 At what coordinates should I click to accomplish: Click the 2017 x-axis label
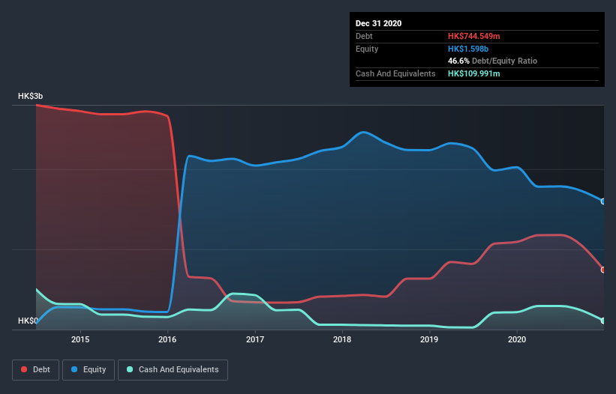point(255,339)
